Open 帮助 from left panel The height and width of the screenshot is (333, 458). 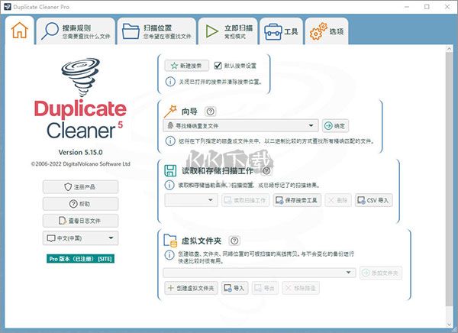80,204
